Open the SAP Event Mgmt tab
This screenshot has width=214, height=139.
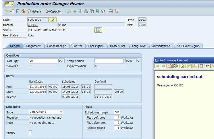pyautogui.click(x=188, y=46)
